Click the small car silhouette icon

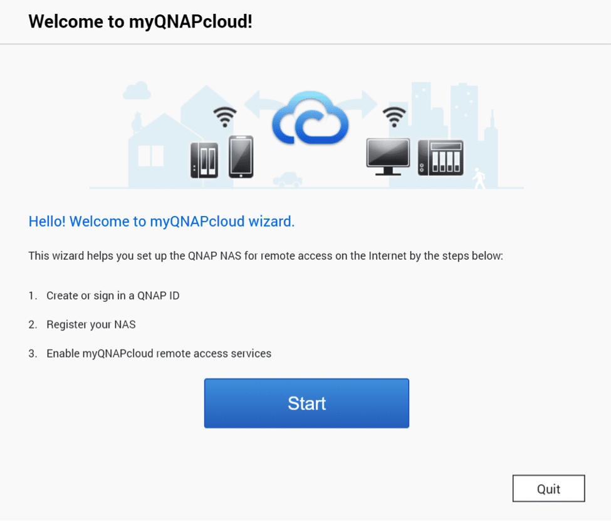(x=288, y=180)
